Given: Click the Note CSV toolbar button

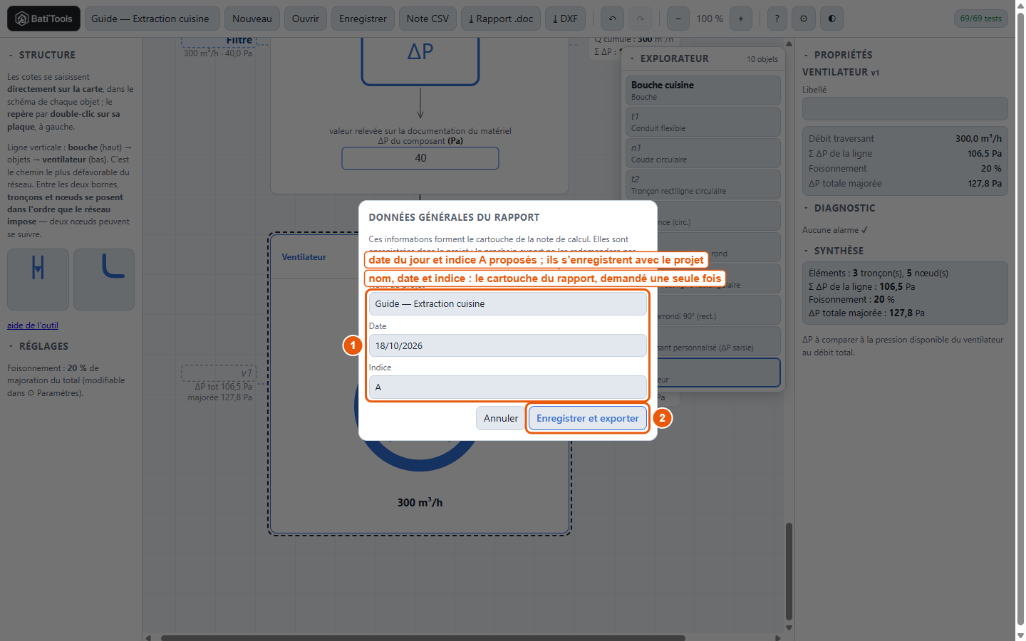Looking at the screenshot, I should [427, 19].
